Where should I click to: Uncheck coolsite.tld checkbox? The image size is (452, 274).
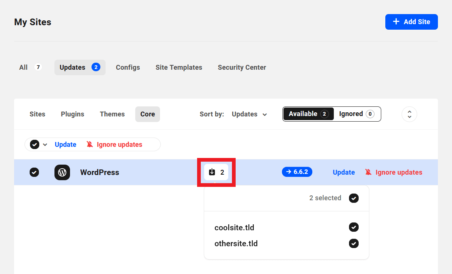pos(354,227)
